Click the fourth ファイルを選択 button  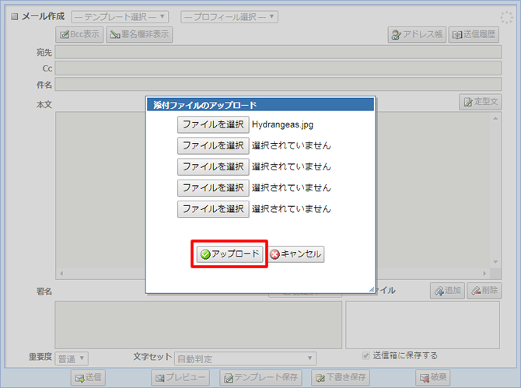[x=213, y=187]
